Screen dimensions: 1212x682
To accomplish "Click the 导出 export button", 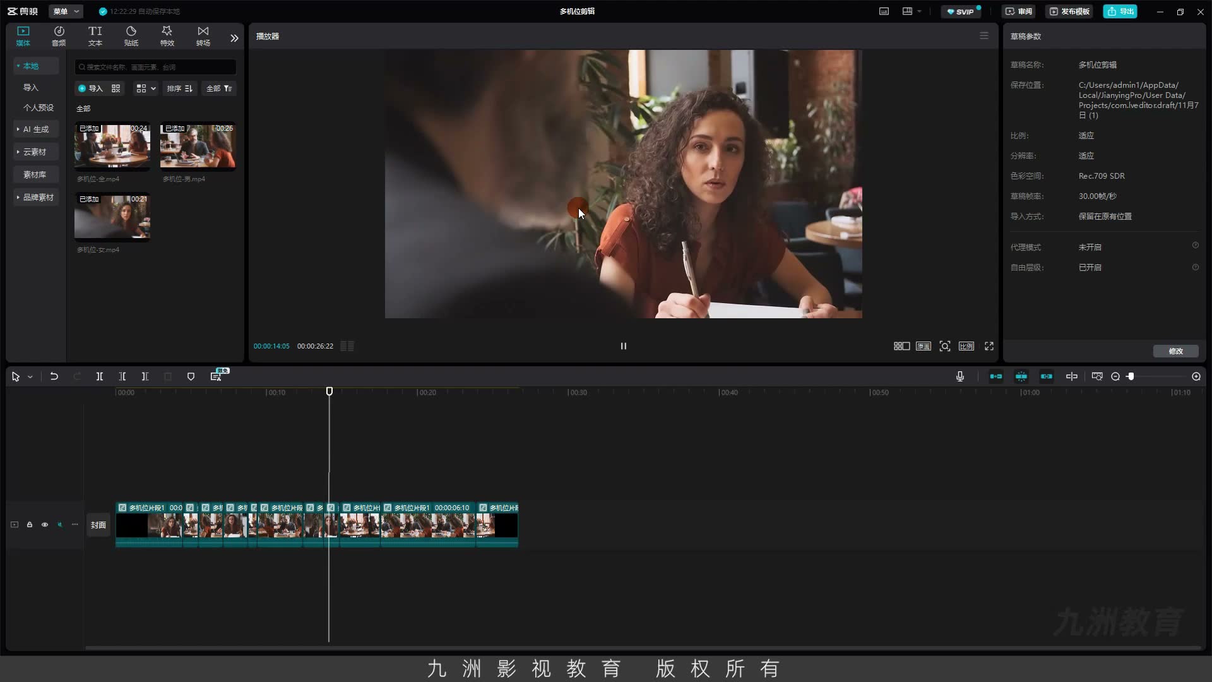I will point(1120,11).
